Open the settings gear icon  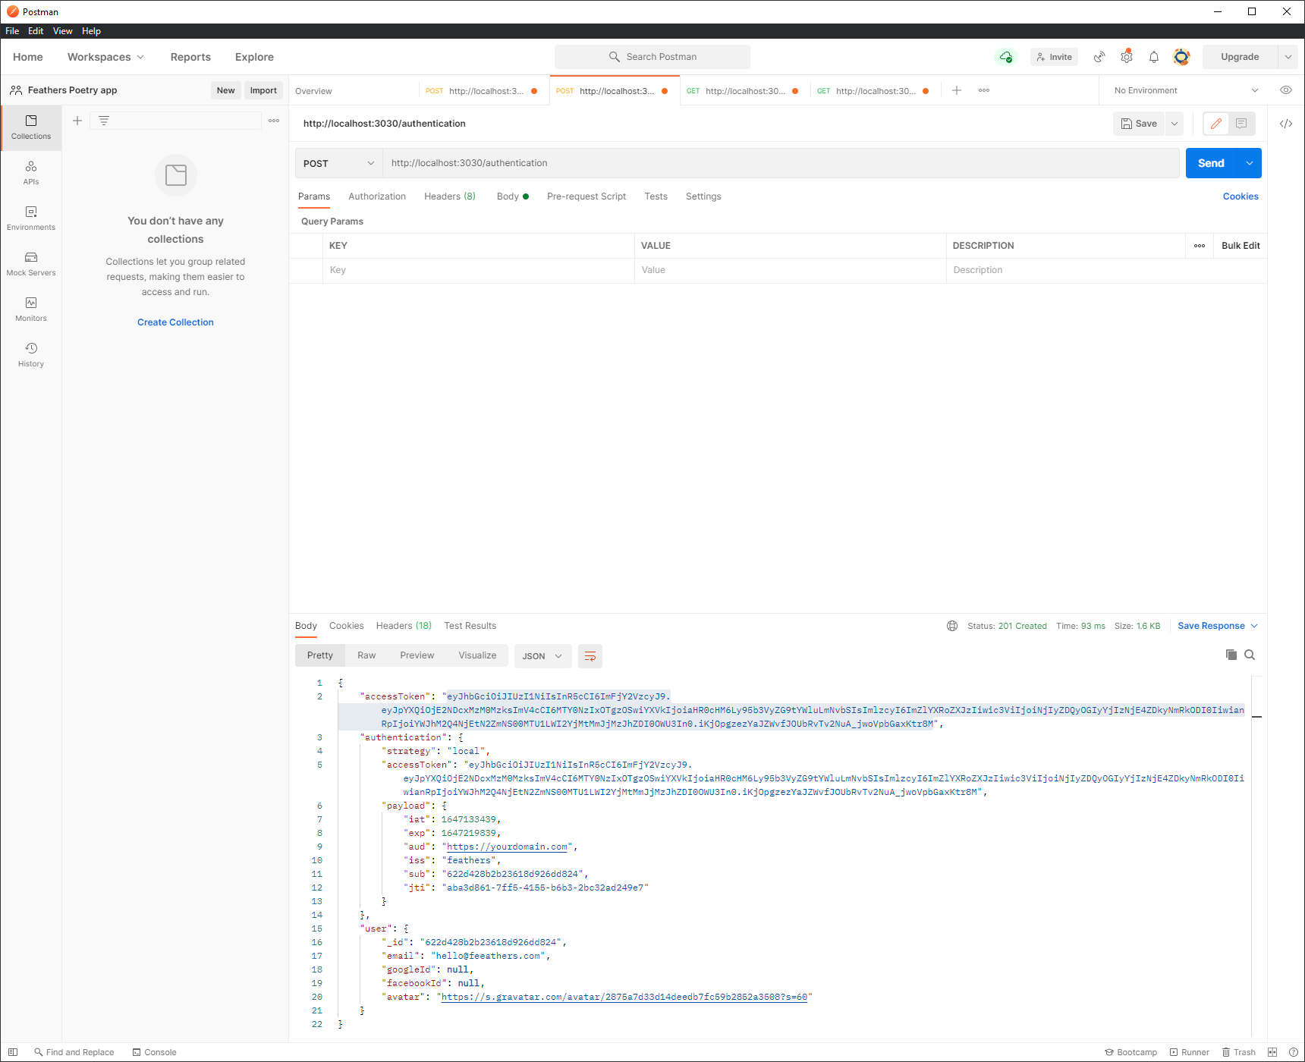[x=1127, y=57]
